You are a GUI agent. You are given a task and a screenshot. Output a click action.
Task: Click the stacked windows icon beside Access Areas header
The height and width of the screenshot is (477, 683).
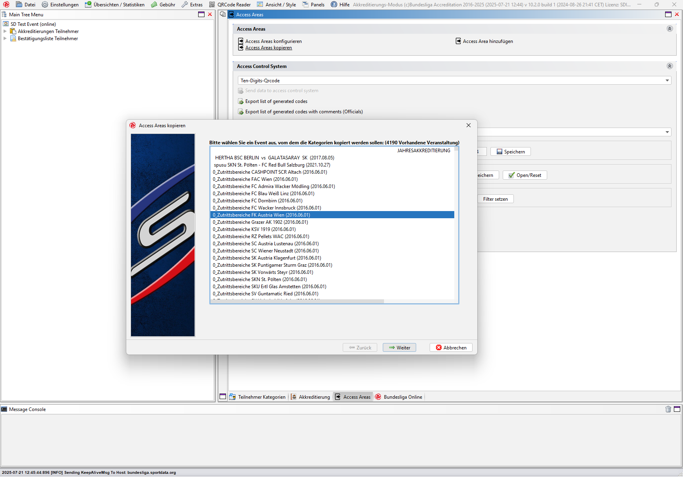pyautogui.click(x=223, y=14)
